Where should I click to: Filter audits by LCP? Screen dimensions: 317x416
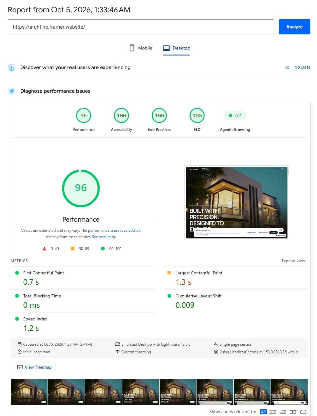(283, 412)
